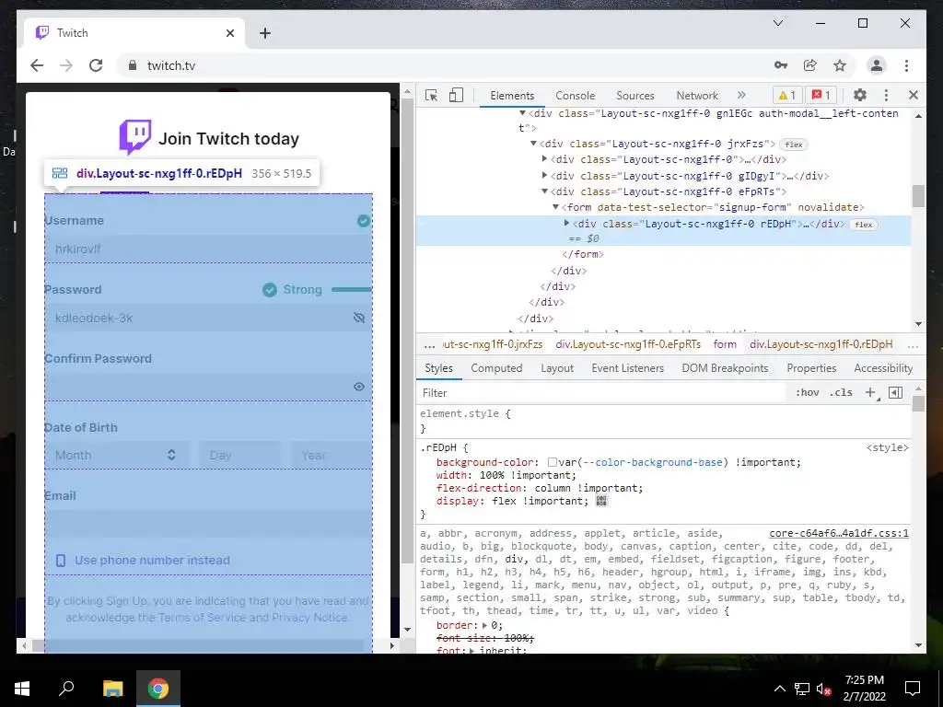Open core-c64af6...4a1df.css source link
This screenshot has width=943, height=707.
[x=839, y=533]
